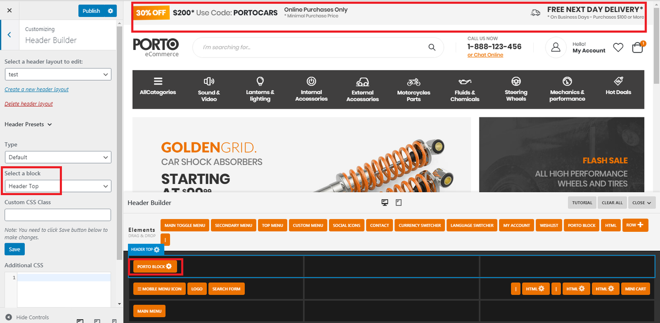Select the Contact element
Screen dimensions: 660x323
click(379, 225)
